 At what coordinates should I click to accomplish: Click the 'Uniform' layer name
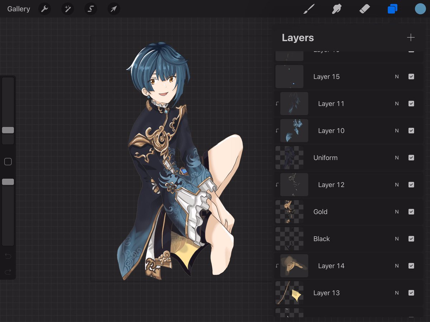pos(325,158)
